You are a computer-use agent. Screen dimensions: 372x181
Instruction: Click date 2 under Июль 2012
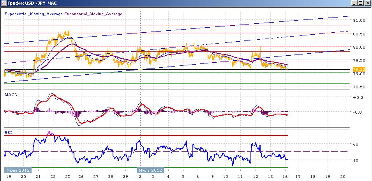coord(141,177)
